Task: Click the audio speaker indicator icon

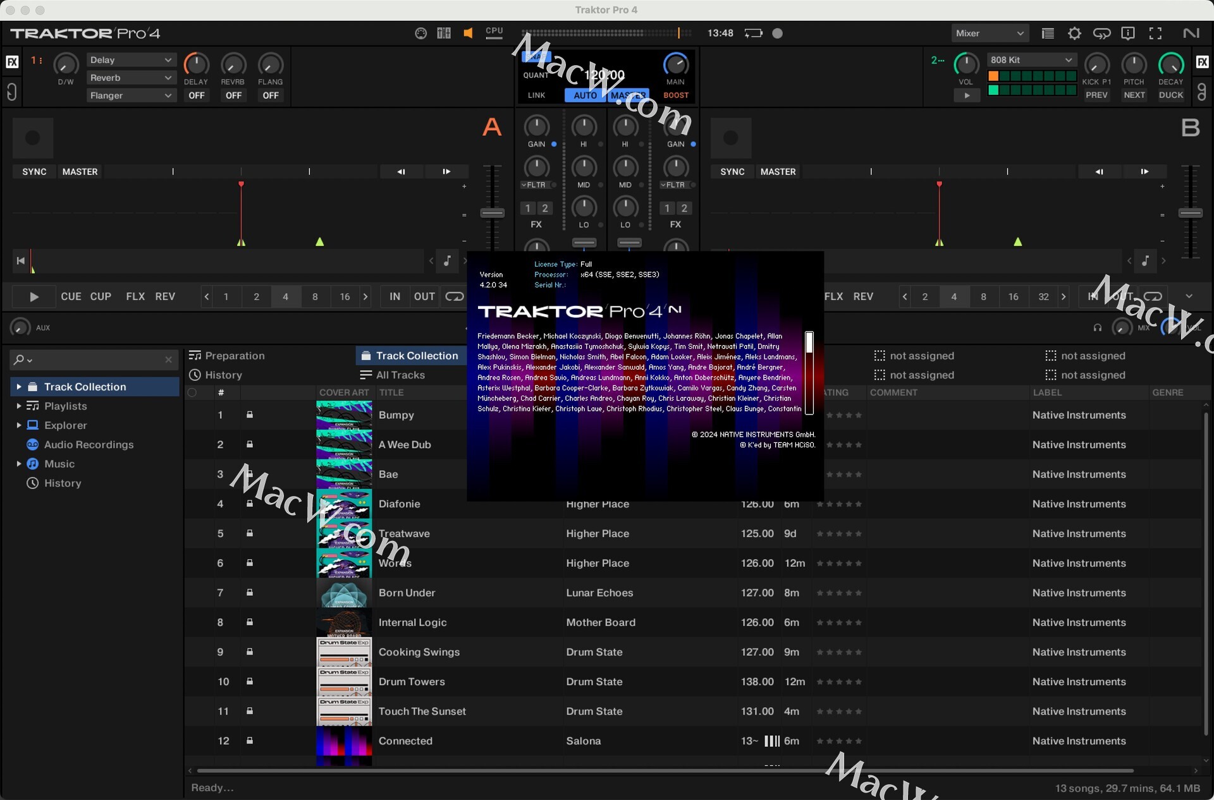Action: coord(468,33)
